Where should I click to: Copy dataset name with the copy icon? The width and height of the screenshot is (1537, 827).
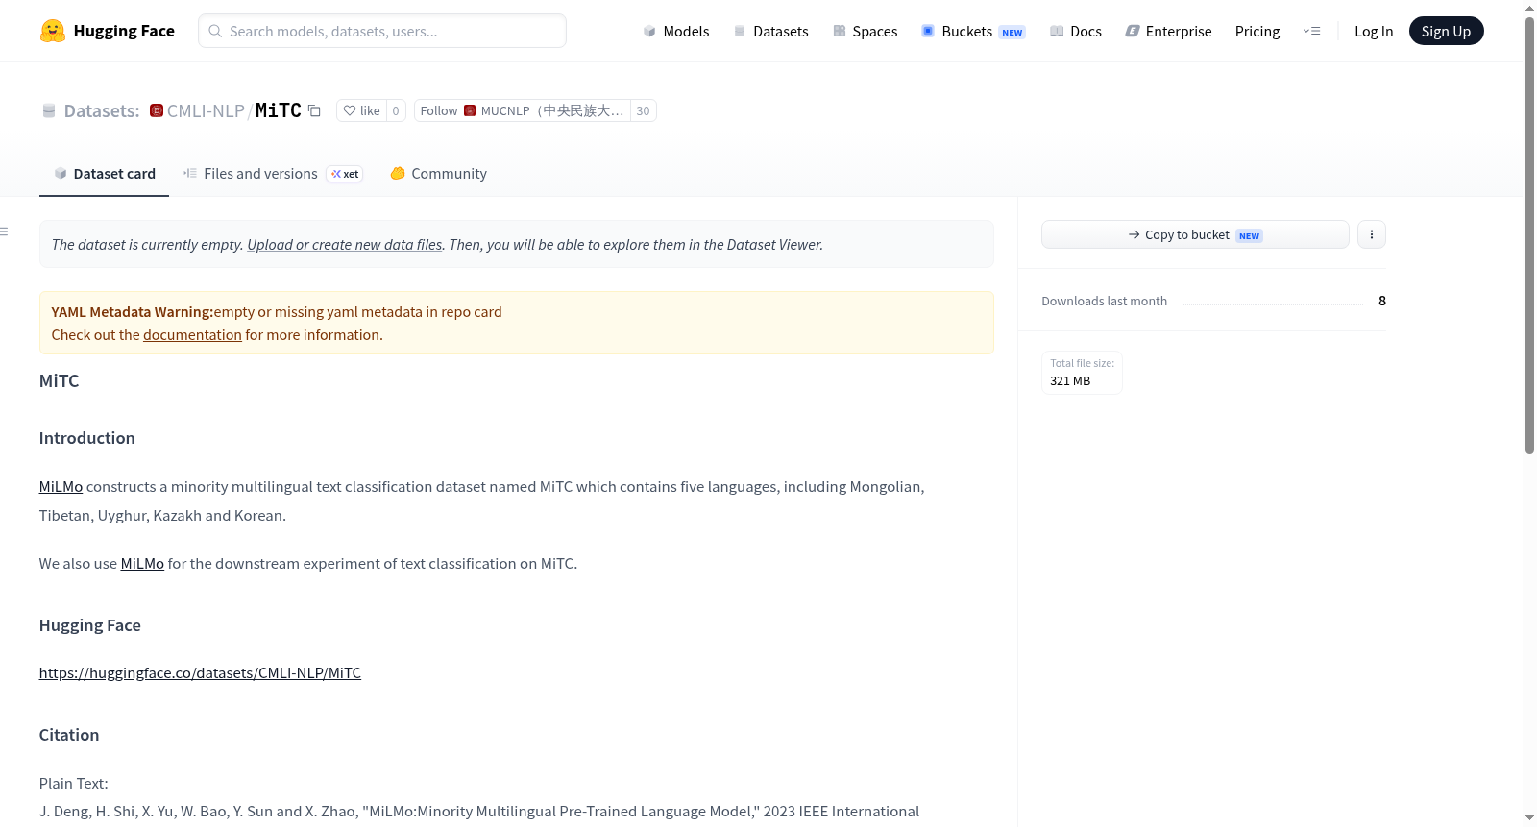point(314,110)
